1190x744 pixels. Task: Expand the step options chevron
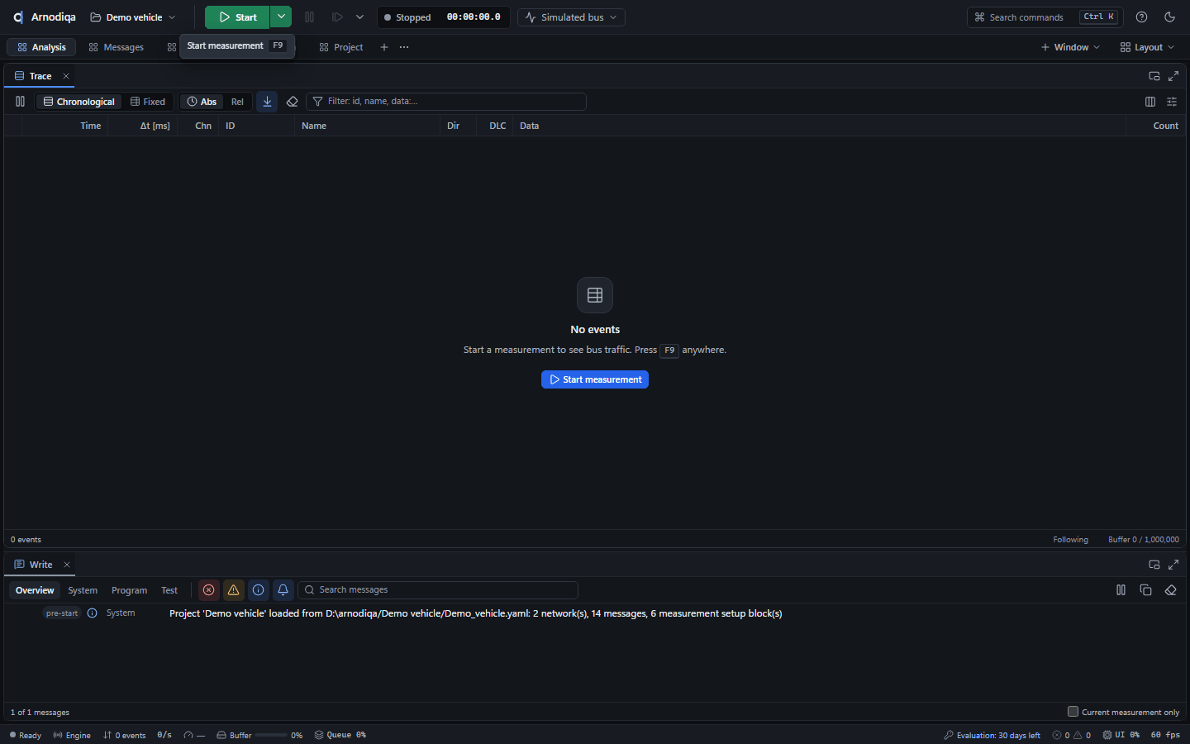359,17
